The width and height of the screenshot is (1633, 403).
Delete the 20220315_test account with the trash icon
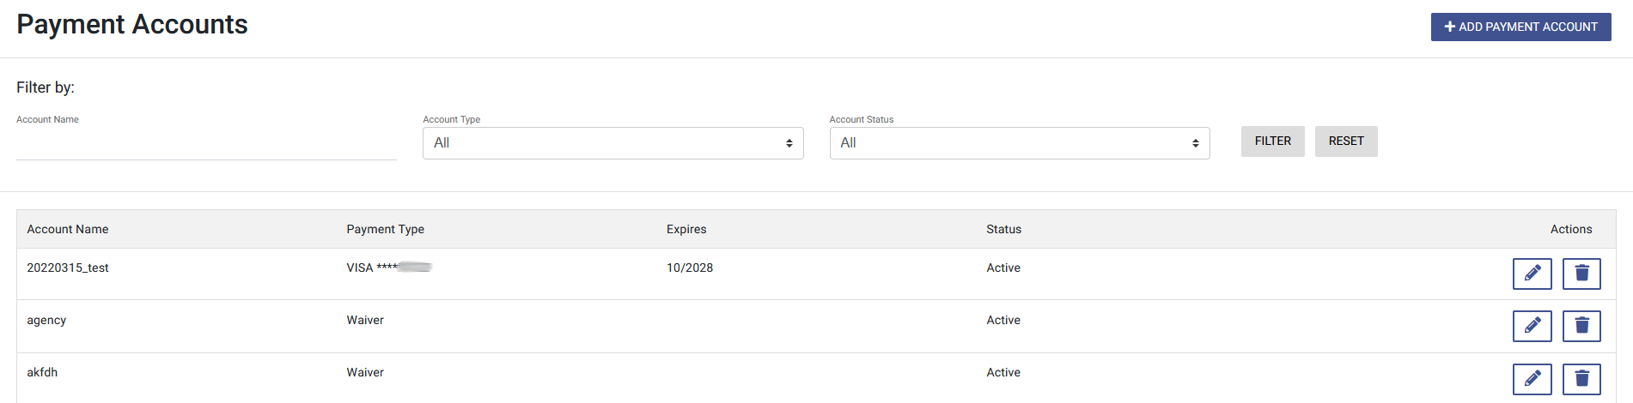click(1581, 274)
